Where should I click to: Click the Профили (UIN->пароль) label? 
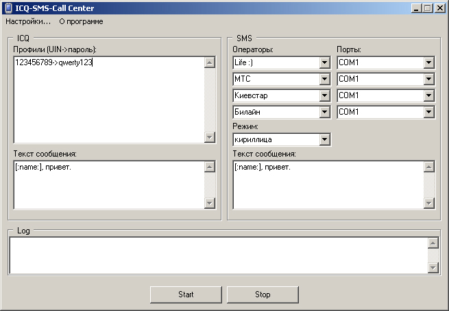pyautogui.click(x=55, y=49)
